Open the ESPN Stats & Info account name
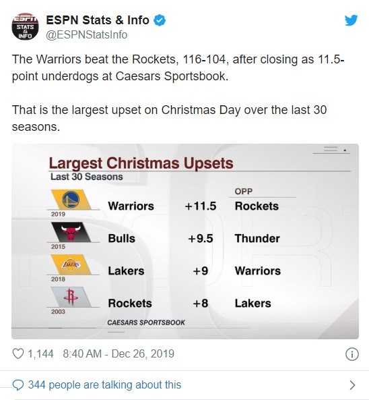This screenshot has height=400, width=369. [98, 20]
